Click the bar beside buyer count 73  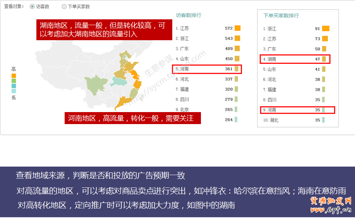click(x=325, y=39)
